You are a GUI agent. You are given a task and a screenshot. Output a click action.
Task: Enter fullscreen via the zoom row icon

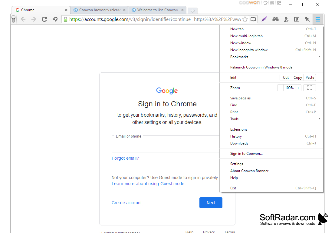click(309, 88)
